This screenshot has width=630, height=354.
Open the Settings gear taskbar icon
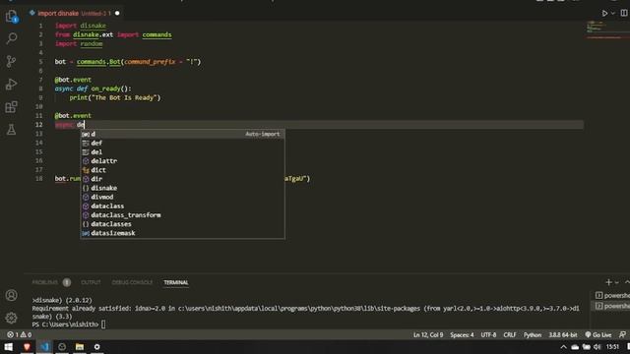pyautogui.click(x=96, y=347)
